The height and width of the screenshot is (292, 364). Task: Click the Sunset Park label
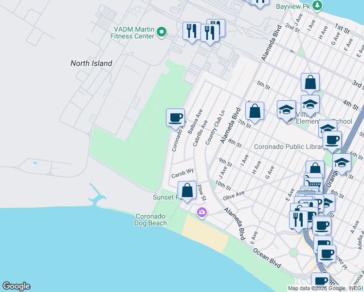tap(165, 197)
